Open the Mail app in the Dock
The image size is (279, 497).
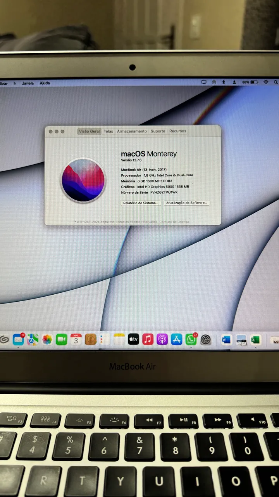click(18, 339)
